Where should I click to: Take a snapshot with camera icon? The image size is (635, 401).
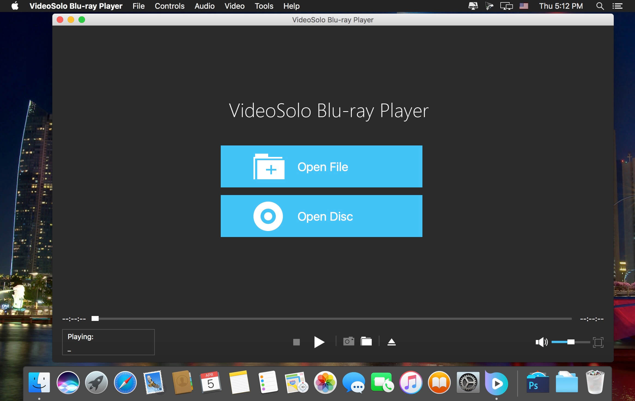[349, 341]
